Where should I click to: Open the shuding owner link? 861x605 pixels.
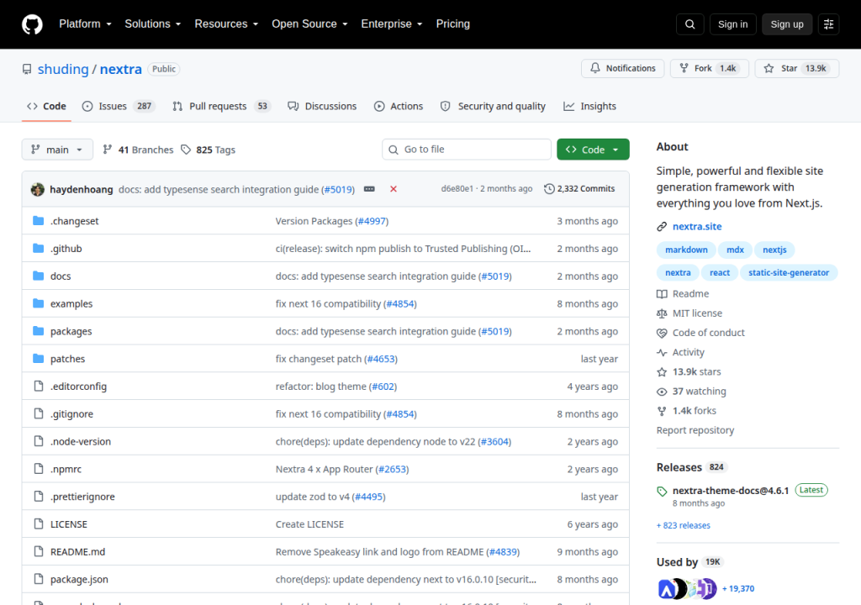[63, 69]
